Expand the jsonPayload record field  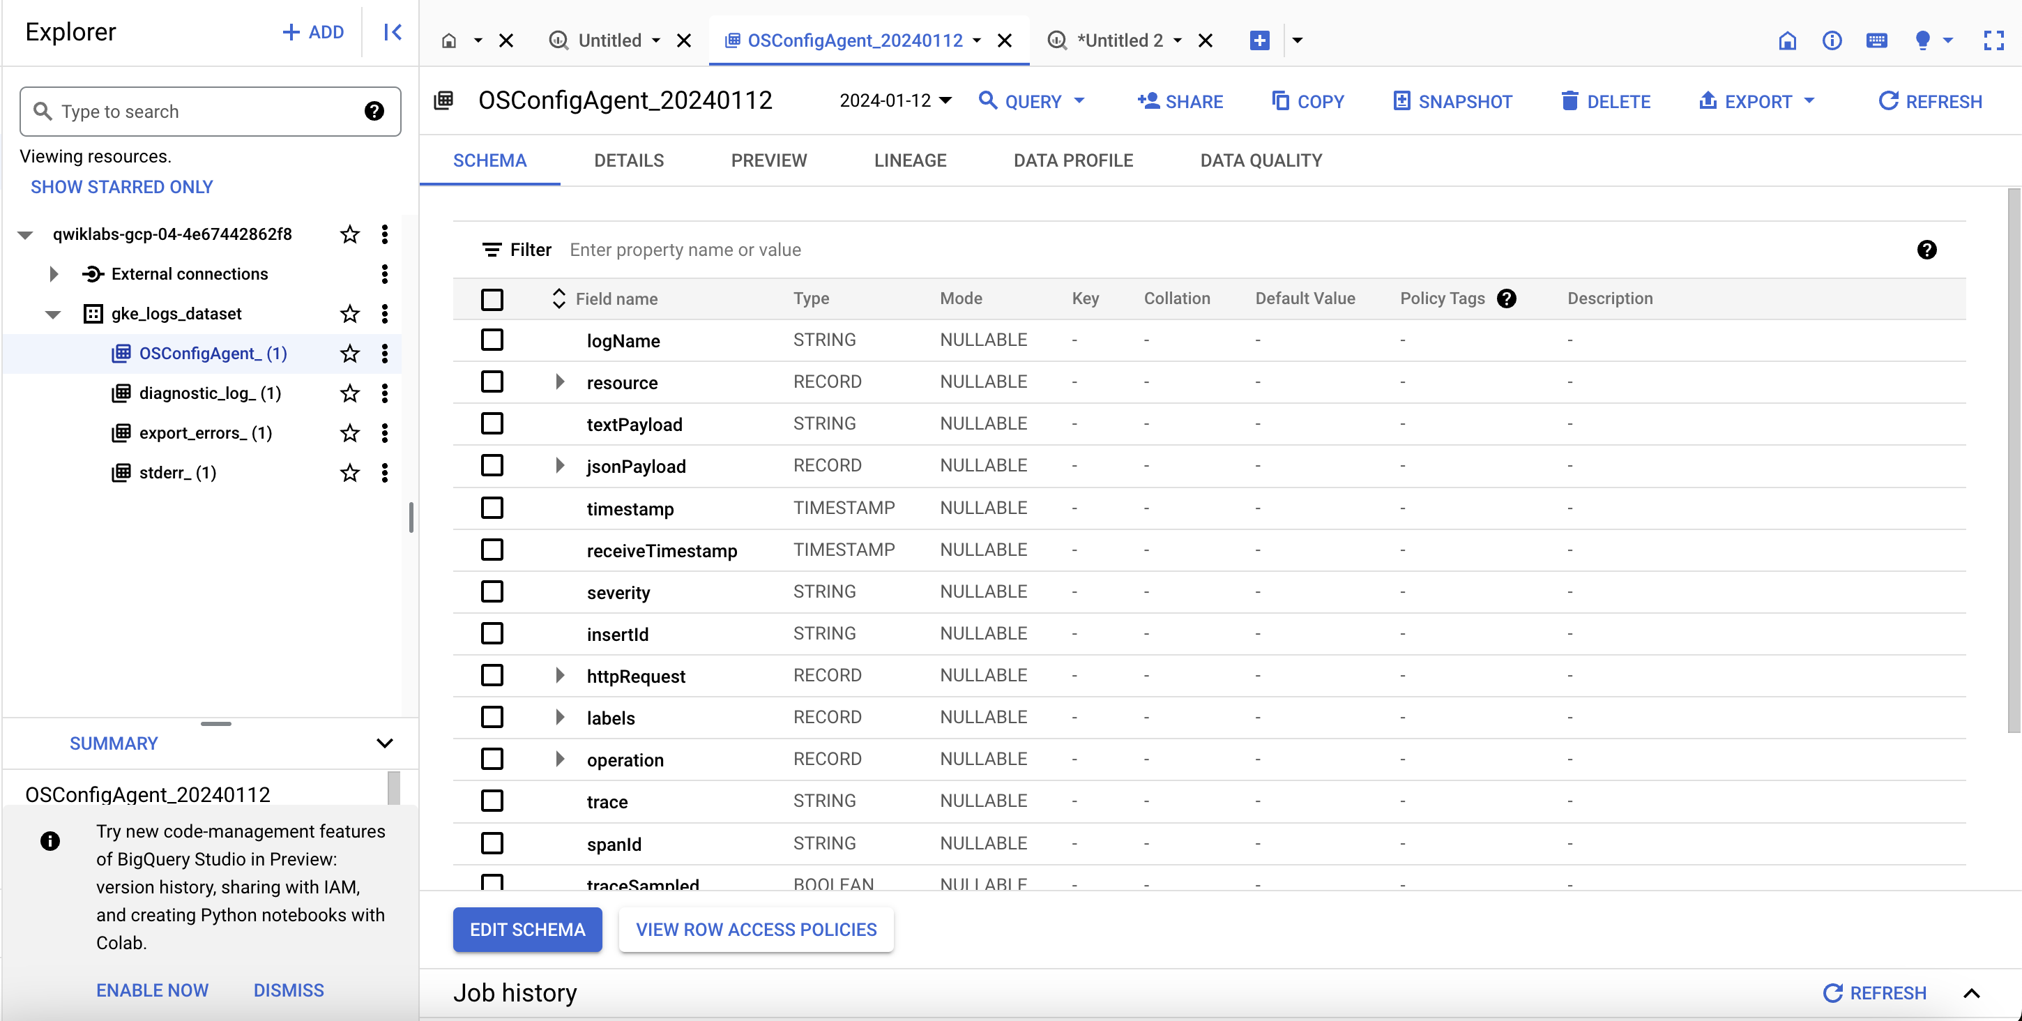tap(560, 467)
